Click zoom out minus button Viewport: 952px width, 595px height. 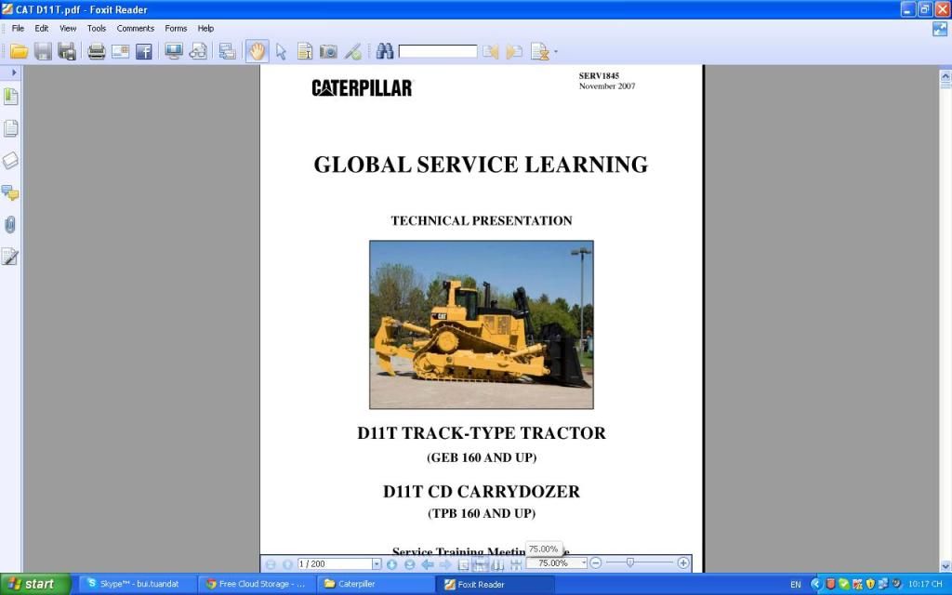[x=596, y=563]
